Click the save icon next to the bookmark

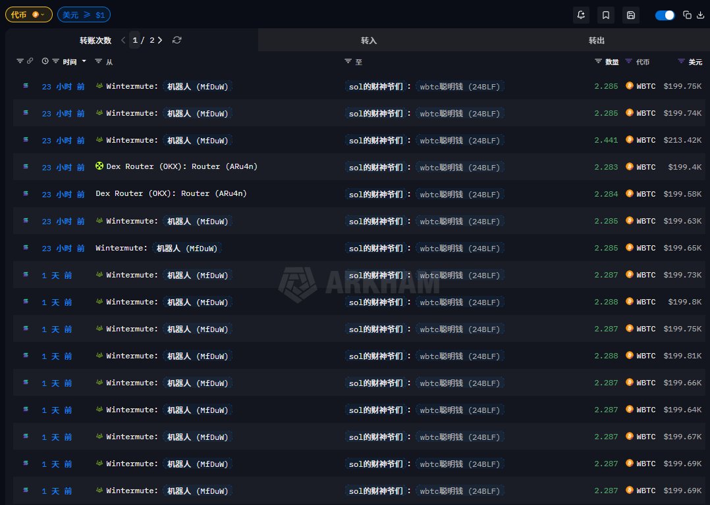(630, 14)
